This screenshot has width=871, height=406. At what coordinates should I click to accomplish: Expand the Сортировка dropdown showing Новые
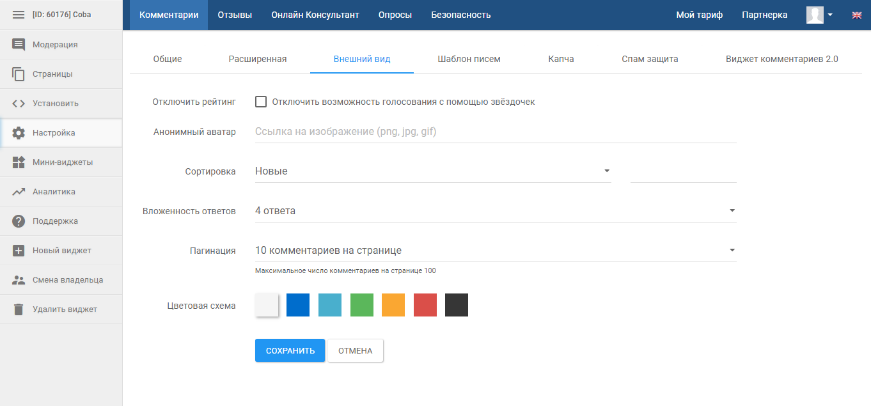tap(432, 171)
